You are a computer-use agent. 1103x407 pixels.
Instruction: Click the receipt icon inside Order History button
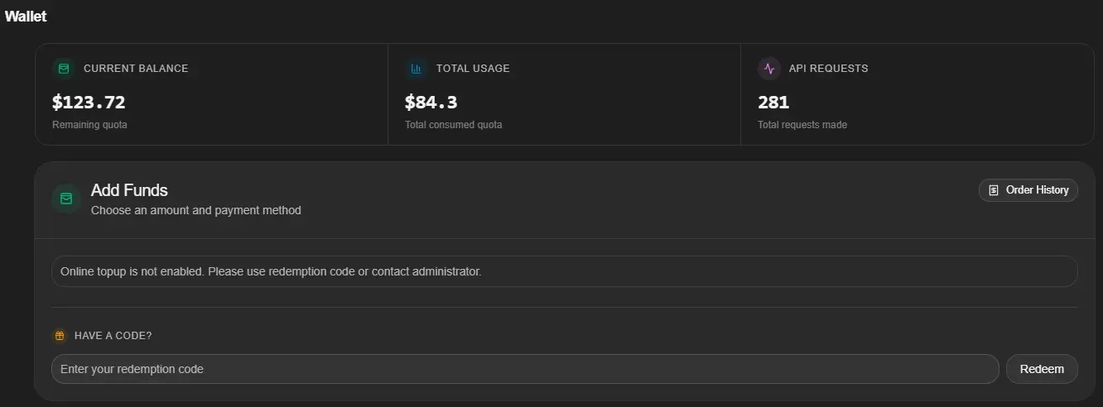[x=994, y=190]
